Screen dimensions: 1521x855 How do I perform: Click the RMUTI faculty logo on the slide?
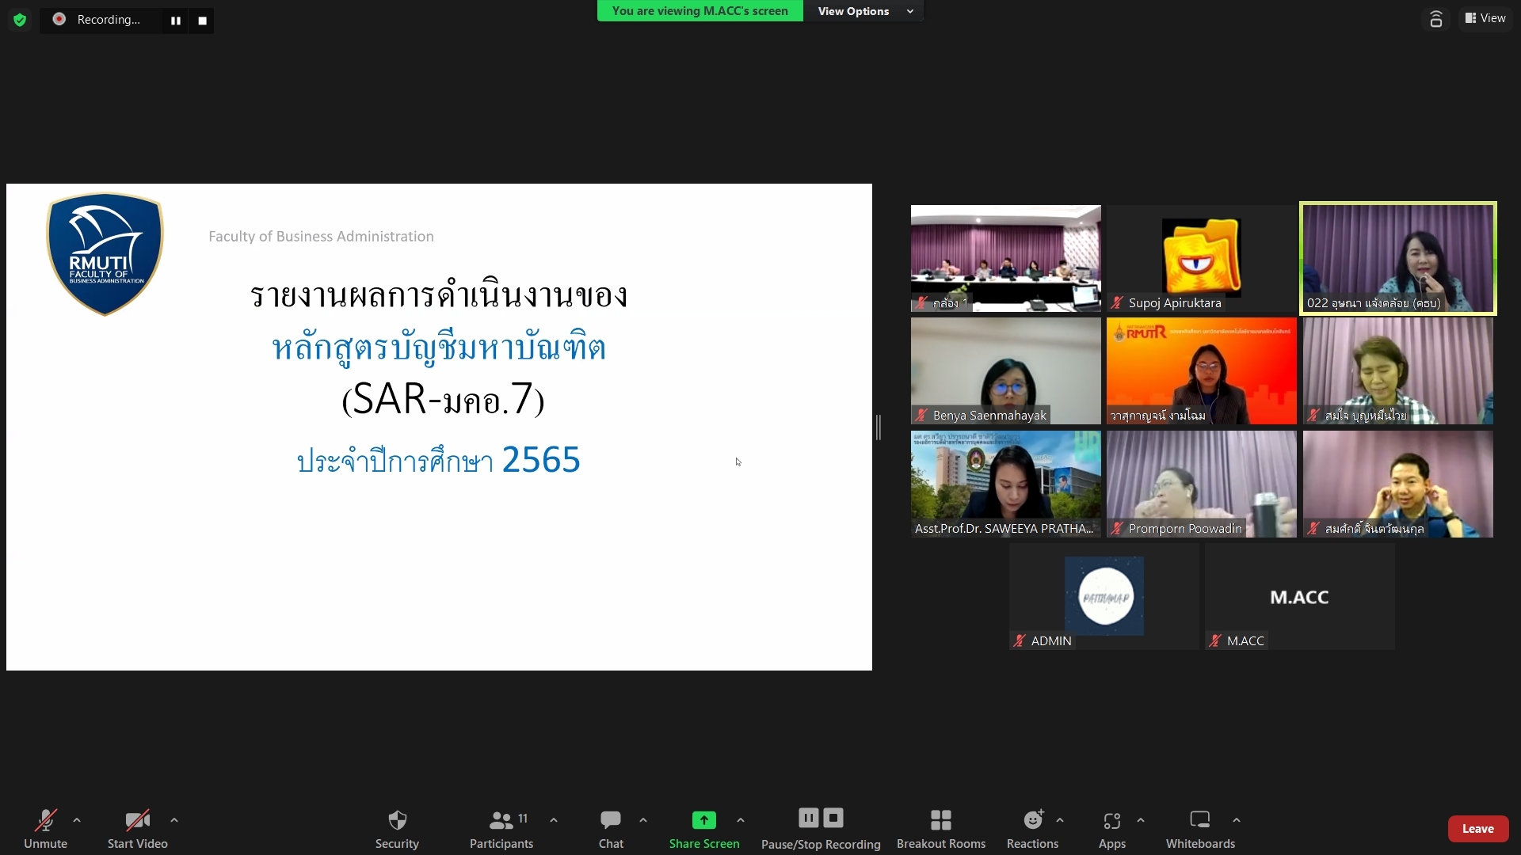(x=105, y=254)
